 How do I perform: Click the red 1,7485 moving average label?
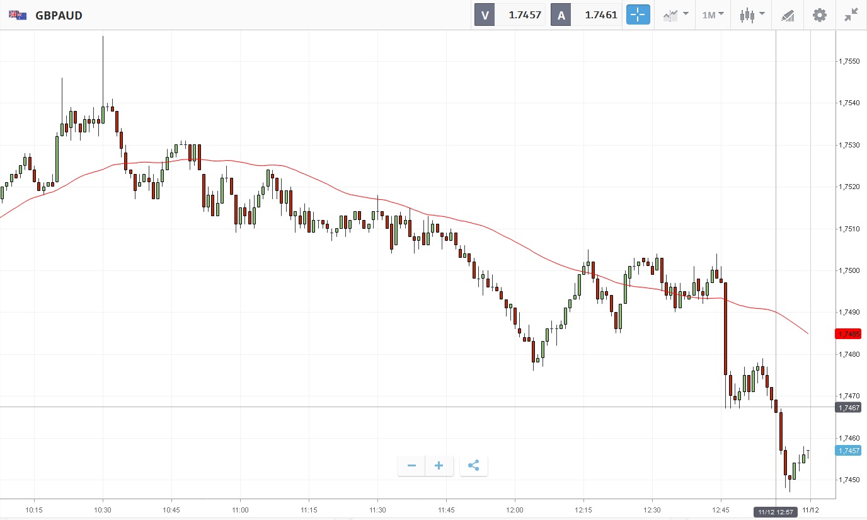pyautogui.click(x=847, y=333)
